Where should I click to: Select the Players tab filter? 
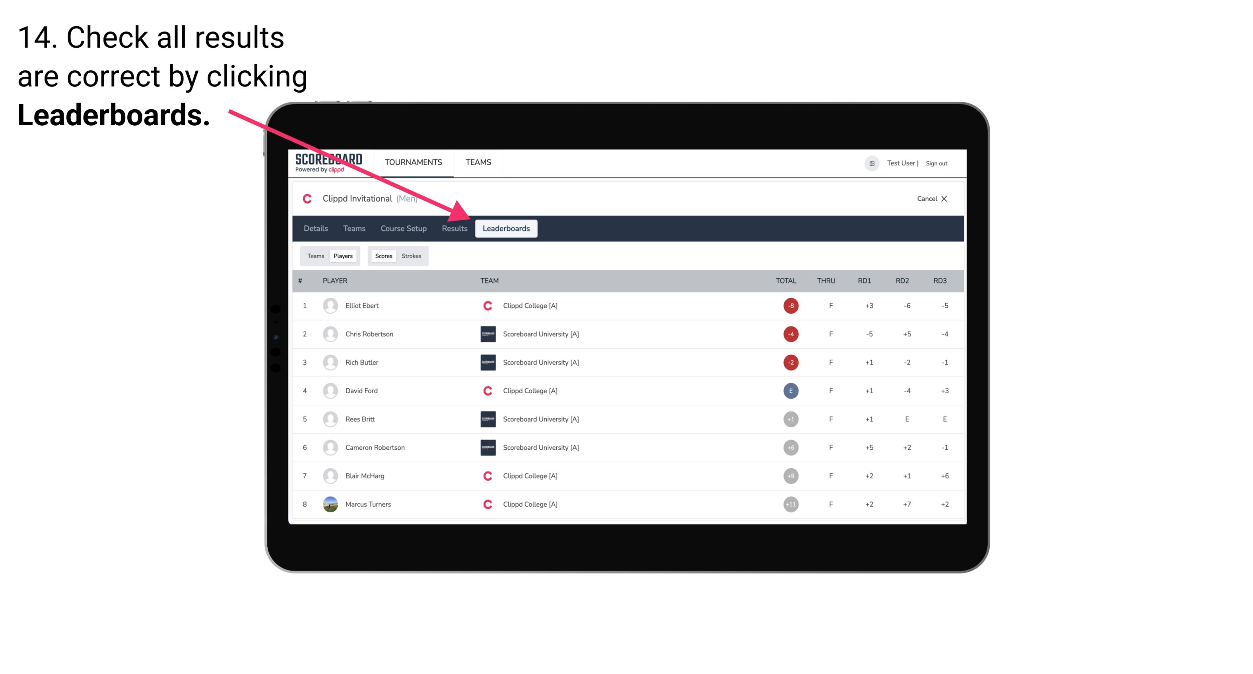tap(343, 256)
